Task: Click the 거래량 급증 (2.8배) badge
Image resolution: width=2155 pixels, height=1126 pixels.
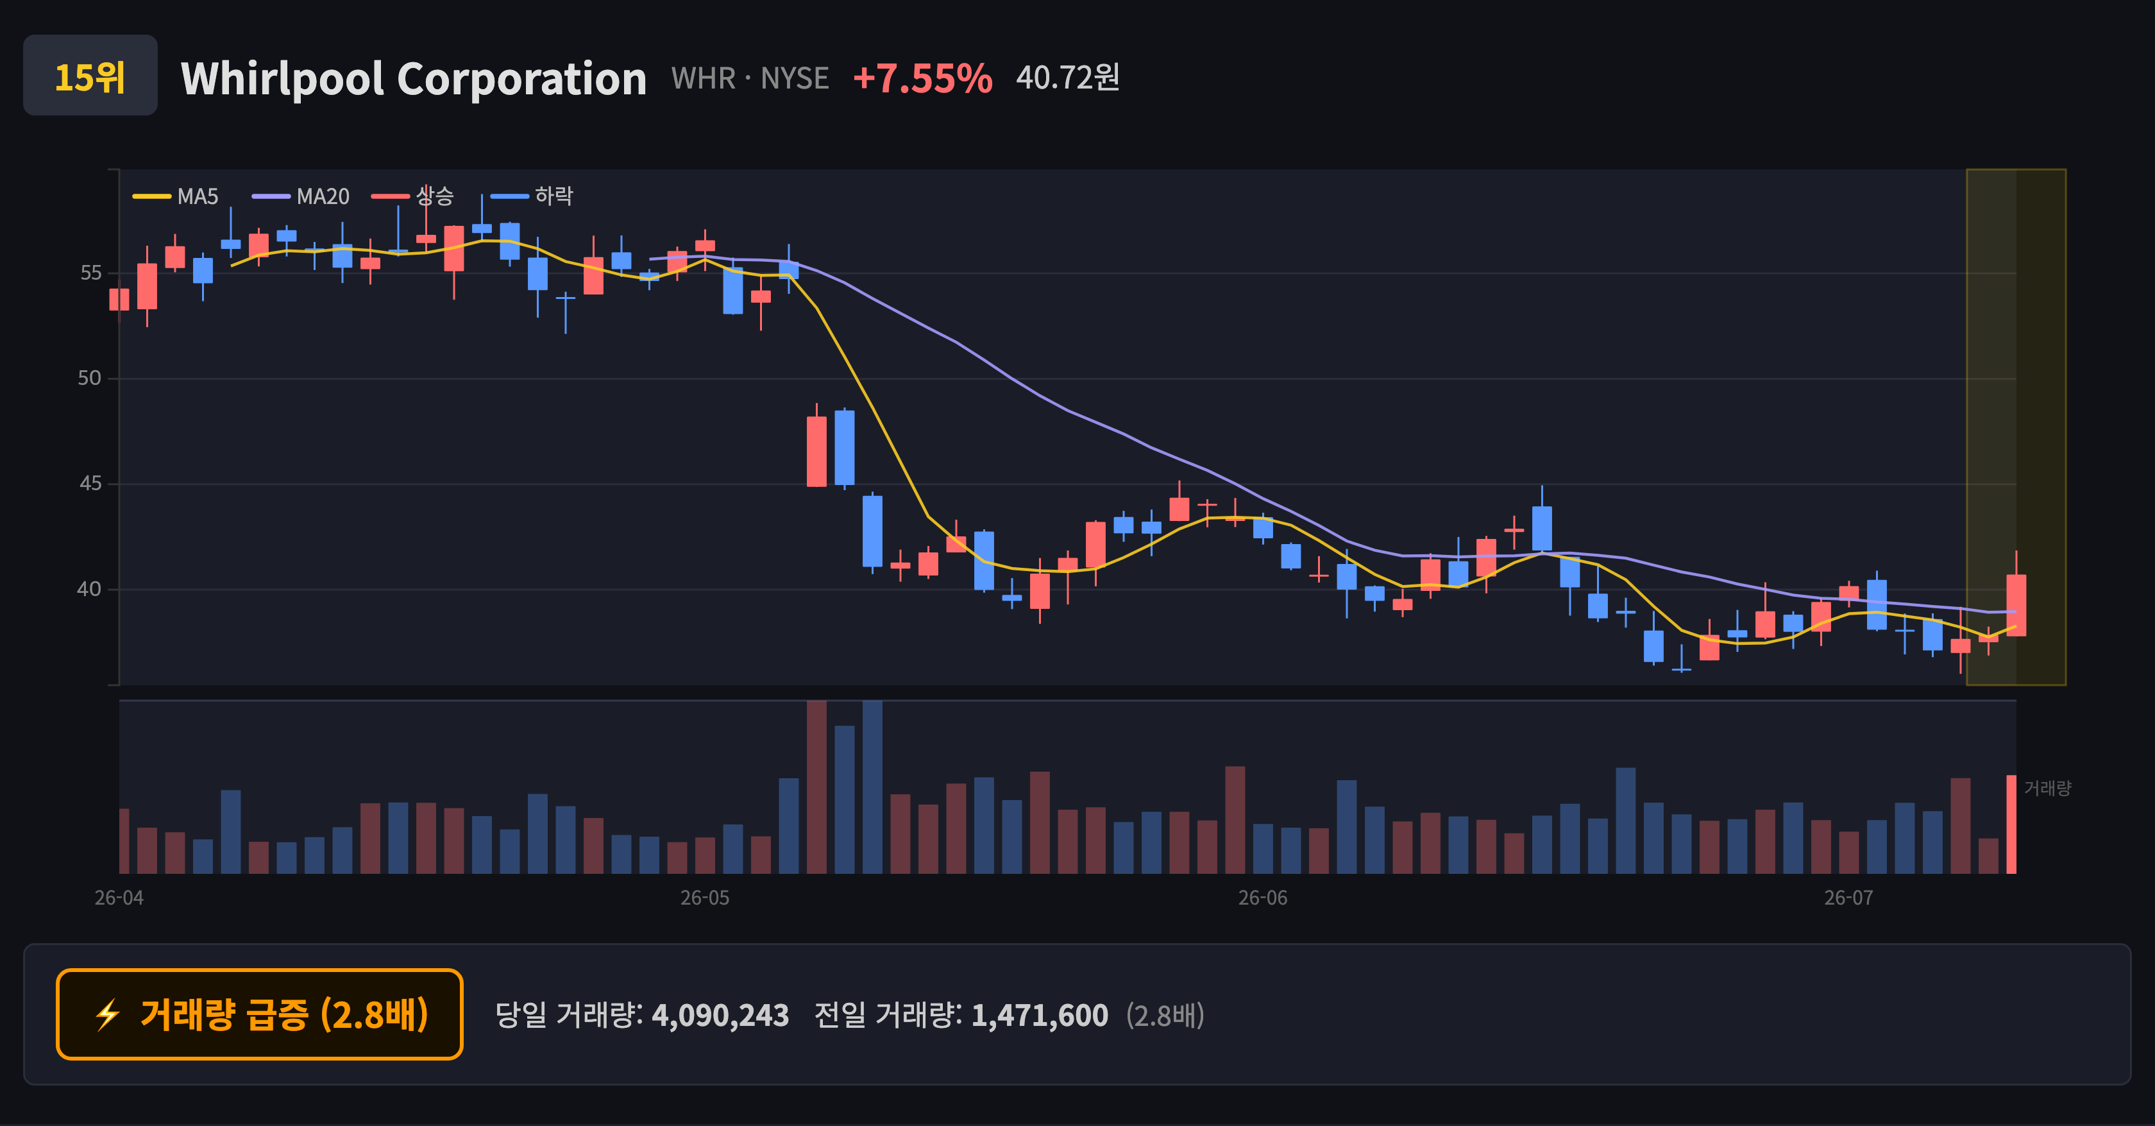Action: point(259,1014)
